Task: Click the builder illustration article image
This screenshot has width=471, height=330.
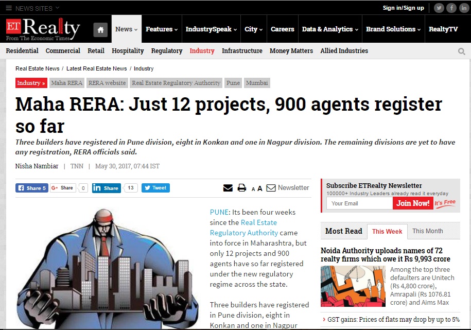Action: pos(107,268)
